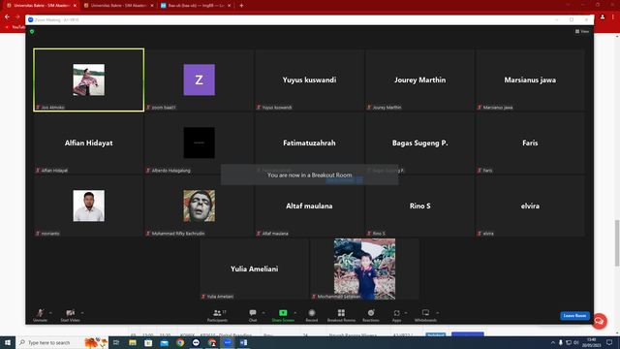Open the Windows Start menu
The image size is (620, 349).
click(x=8, y=342)
